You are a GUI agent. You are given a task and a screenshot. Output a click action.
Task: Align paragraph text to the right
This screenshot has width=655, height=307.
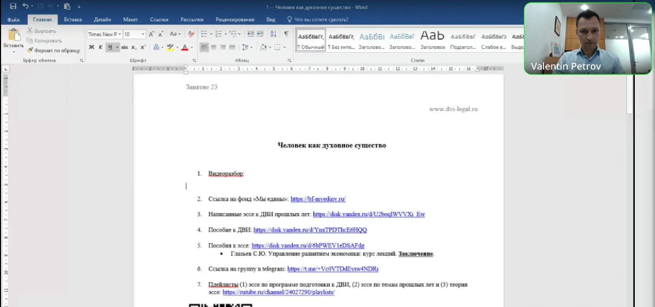(223, 47)
